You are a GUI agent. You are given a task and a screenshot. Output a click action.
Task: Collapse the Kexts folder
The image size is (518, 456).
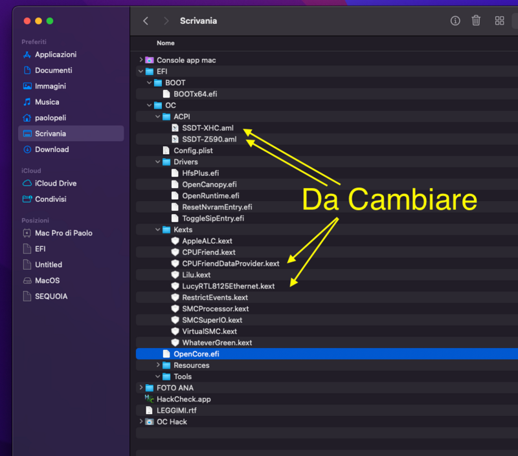coord(158,230)
